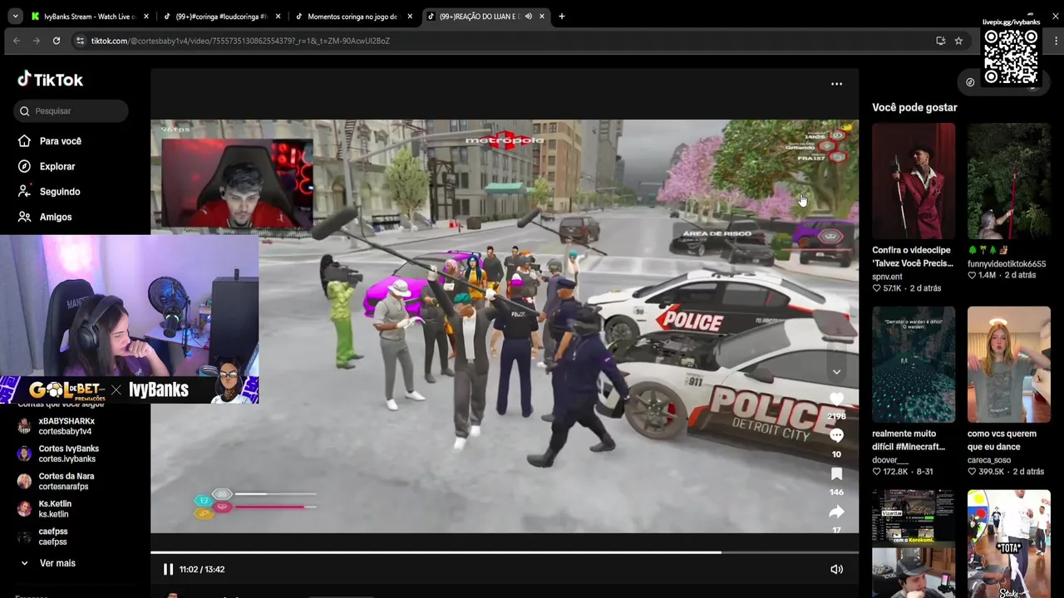Click the livepix QR code overlay
The height and width of the screenshot is (598, 1064).
coord(1011,56)
